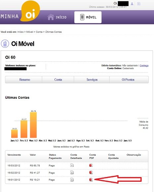Screen dimensions: 154x192
Task: Click Conta in the breadcrumb trail
Action: pyautogui.click(x=39, y=32)
